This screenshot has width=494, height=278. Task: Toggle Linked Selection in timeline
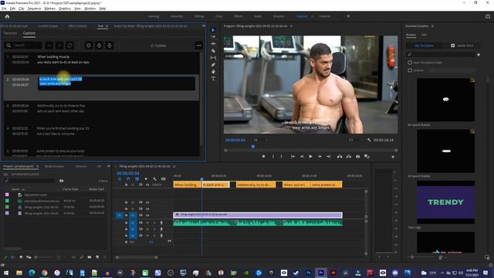pos(137,178)
